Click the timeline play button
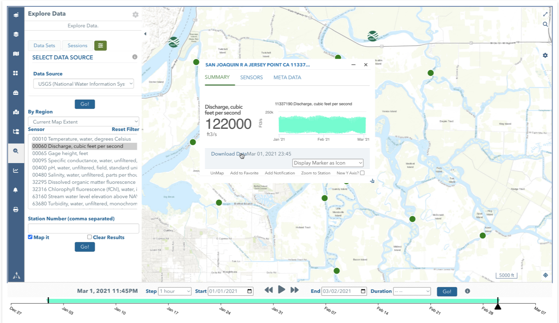The image size is (559, 323). coord(282,290)
